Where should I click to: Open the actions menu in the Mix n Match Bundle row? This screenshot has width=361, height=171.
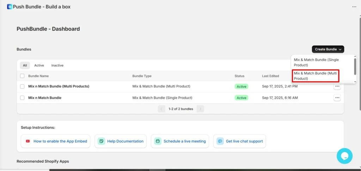[x=337, y=98]
